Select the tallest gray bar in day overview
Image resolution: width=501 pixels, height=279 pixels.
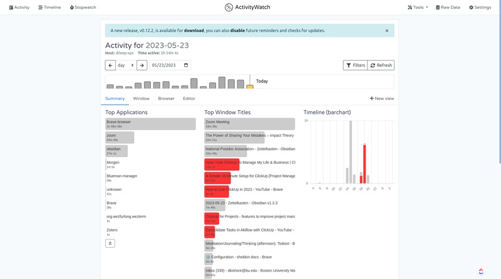click(222, 83)
